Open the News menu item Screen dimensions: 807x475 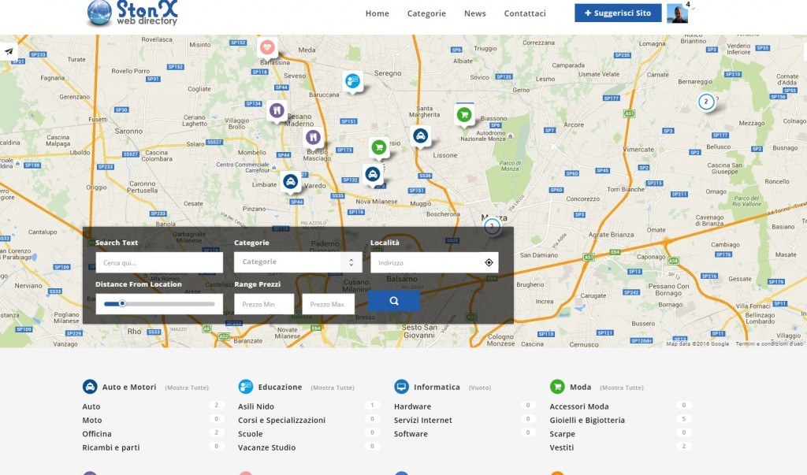click(474, 13)
